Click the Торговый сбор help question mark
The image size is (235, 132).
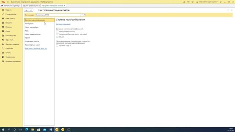(70, 45)
